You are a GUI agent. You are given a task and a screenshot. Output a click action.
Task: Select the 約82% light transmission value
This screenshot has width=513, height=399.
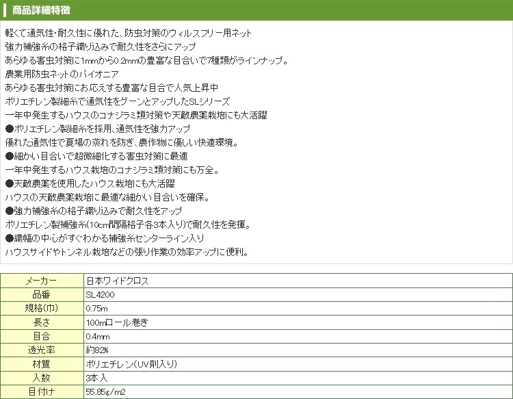point(97,350)
